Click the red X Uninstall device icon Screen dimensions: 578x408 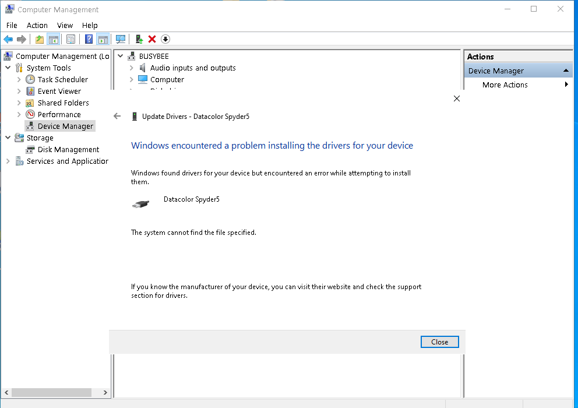(x=152, y=39)
